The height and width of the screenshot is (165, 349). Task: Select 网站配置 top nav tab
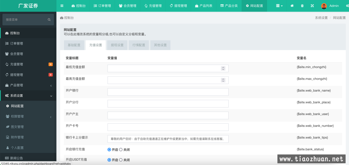click(254, 6)
